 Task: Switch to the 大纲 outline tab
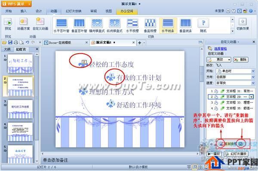coord(7,49)
